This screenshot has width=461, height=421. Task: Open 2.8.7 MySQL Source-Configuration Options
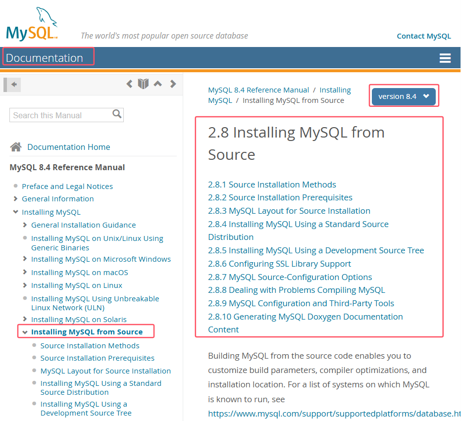coord(290,277)
